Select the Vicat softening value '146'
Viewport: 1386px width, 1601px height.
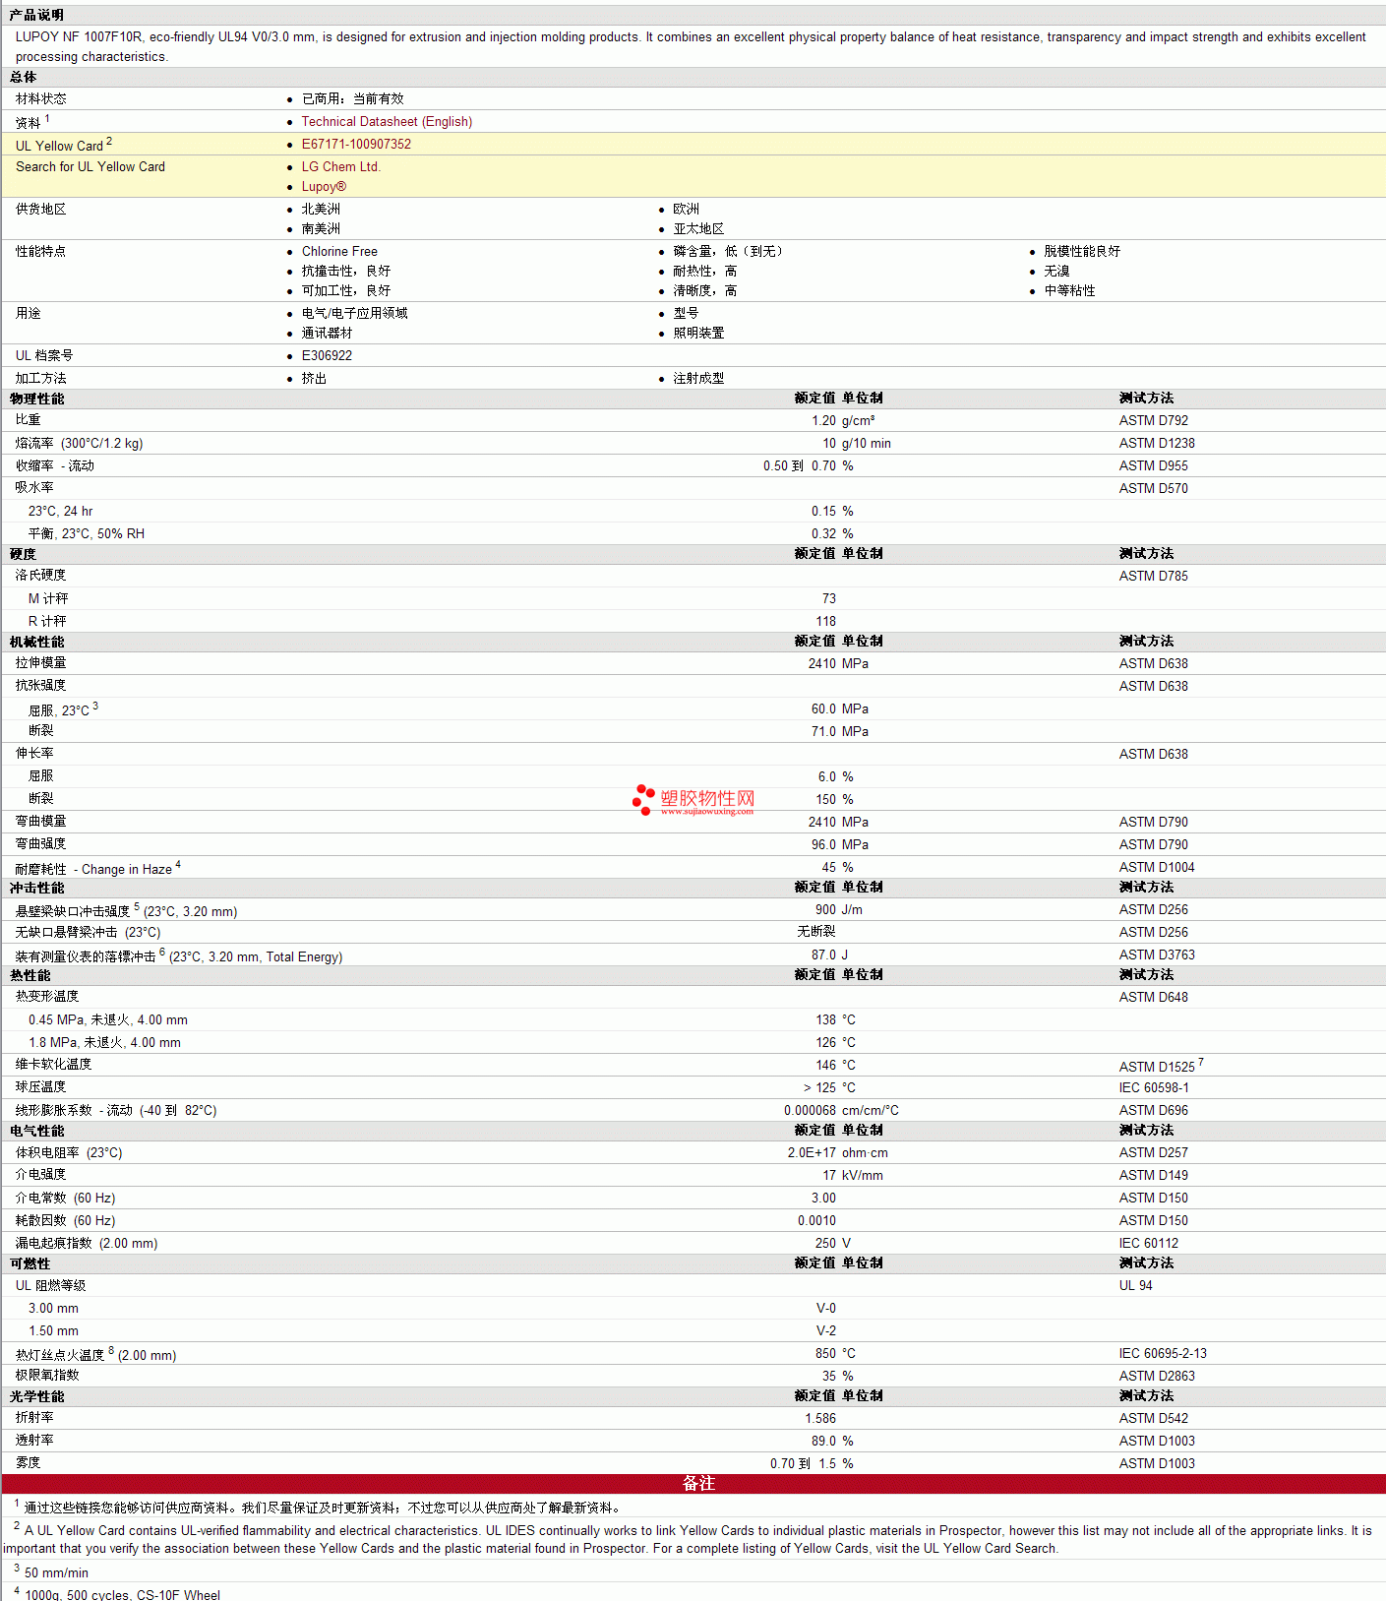pos(826,1066)
